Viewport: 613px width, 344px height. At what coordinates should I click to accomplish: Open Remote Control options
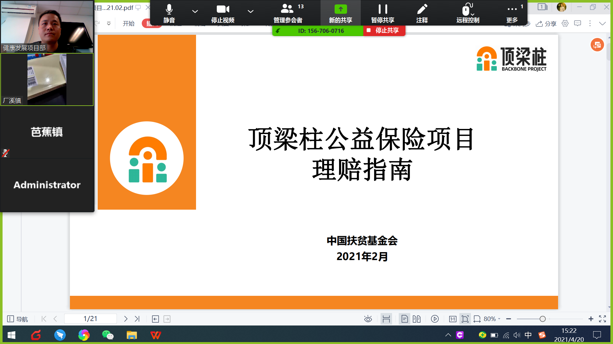coord(468,13)
